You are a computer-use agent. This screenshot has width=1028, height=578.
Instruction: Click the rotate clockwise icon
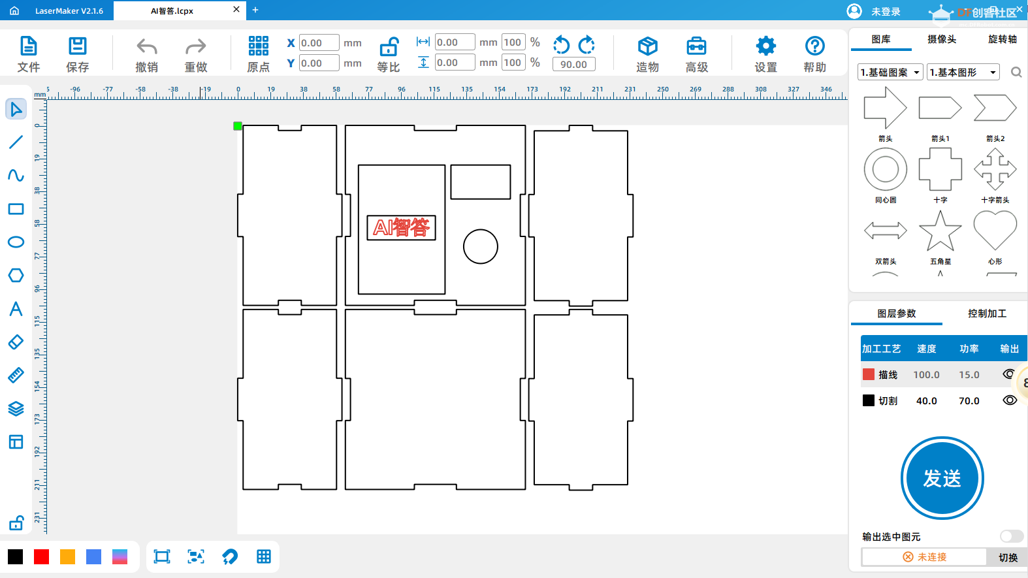point(586,44)
